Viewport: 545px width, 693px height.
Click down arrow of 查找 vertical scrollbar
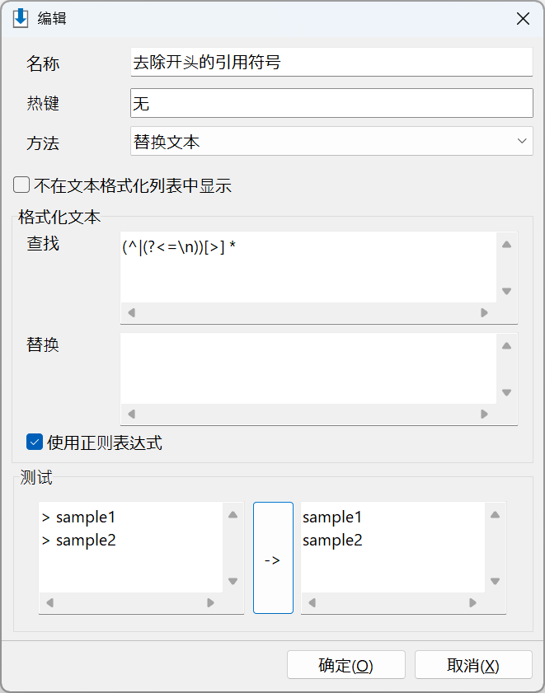point(506,291)
